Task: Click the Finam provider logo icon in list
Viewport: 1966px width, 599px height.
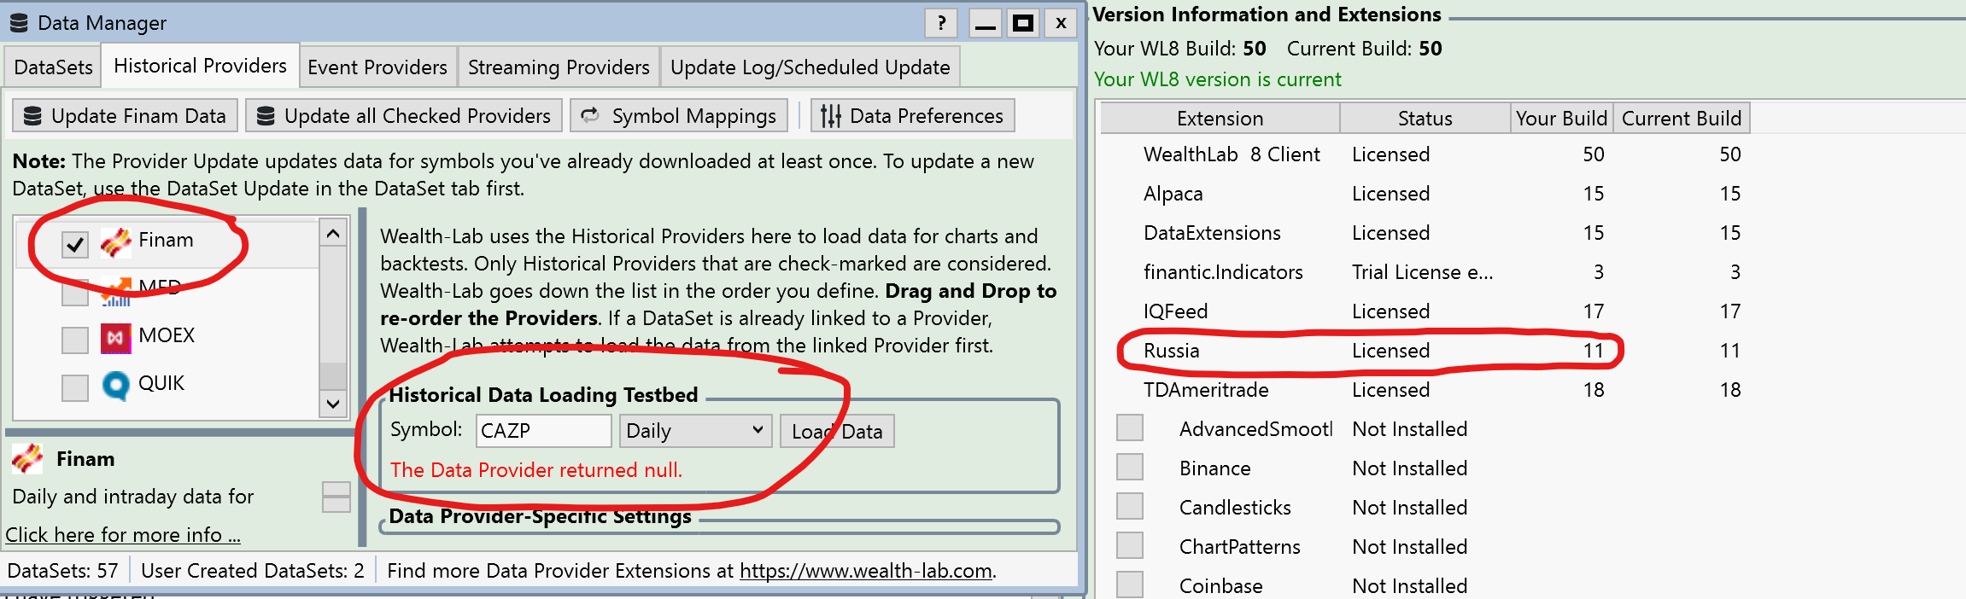Action: tap(116, 242)
